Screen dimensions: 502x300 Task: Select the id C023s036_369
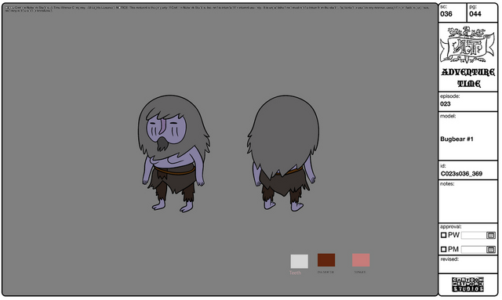point(461,174)
